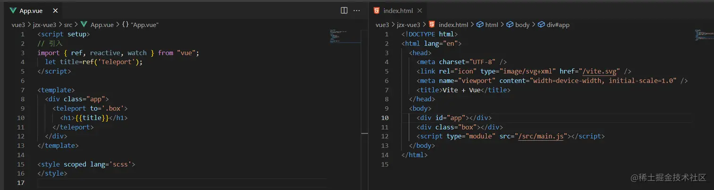714x190 pixels.
Task: Open the src breadcrumb folder
Action: click(68, 25)
